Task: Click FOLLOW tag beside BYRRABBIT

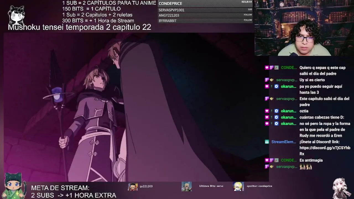Action: point(248,20)
